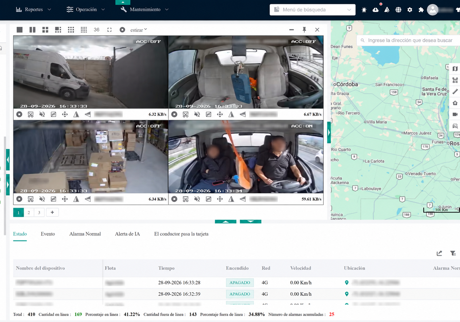Viewport: 460px width, 322px height.
Task: Add a new video page with plus button
Action: 52,213
